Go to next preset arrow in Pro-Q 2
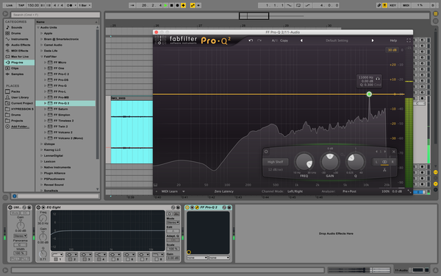 pos(373,40)
